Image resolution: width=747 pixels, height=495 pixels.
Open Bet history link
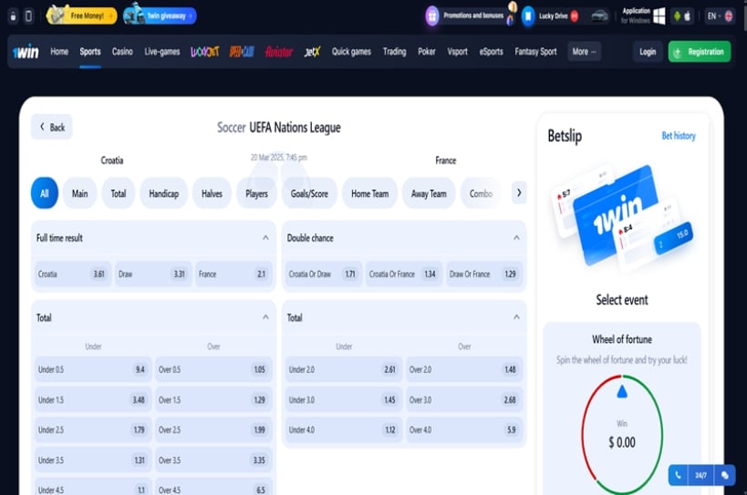click(x=679, y=136)
